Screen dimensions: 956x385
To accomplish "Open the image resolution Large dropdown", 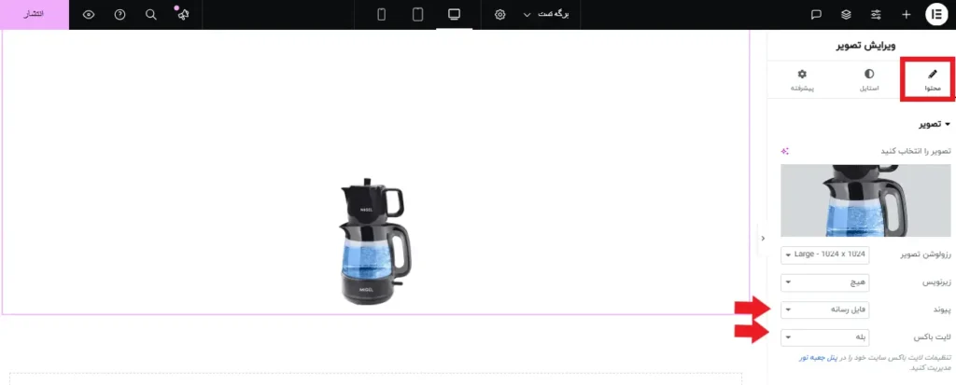I will [x=825, y=254].
